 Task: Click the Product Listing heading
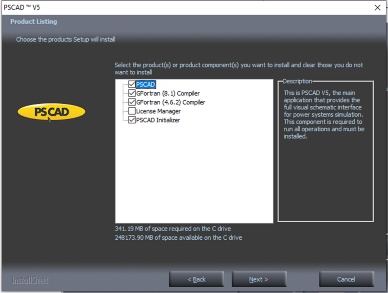point(34,22)
